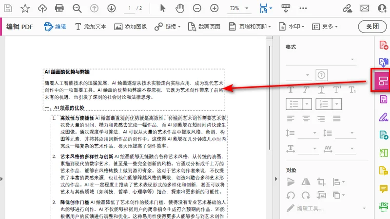Click the magnifier search icon
The image size is (390, 219).
coord(77,8)
